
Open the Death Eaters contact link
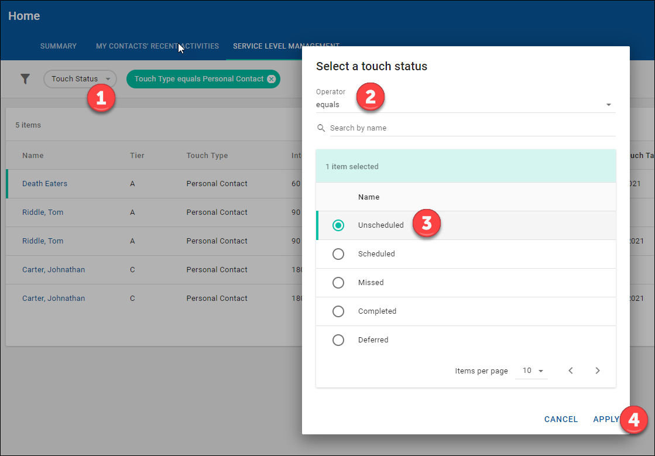[x=44, y=184]
